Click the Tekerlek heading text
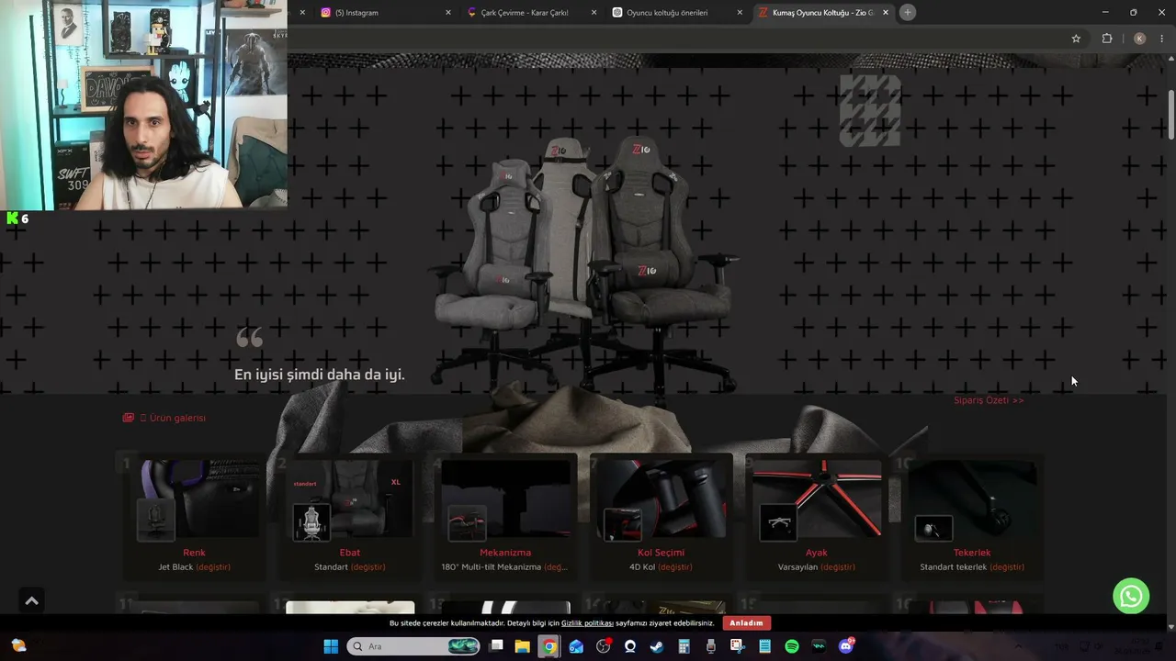 pyautogui.click(x=972, y=553)
